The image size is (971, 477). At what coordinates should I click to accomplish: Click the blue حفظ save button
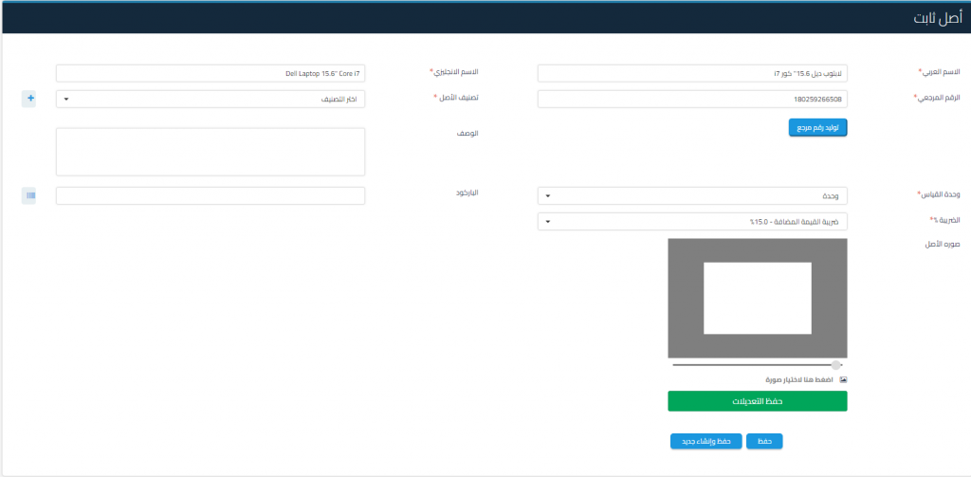[x=764, y=441]
